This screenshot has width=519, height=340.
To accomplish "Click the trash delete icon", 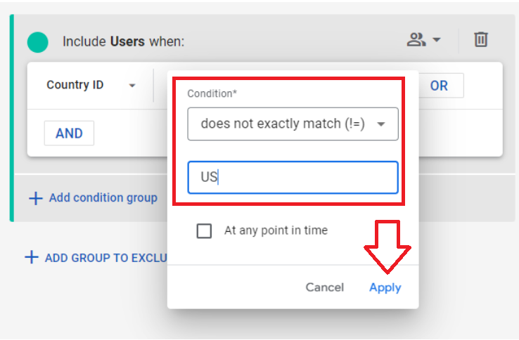I will coord(480,39).
